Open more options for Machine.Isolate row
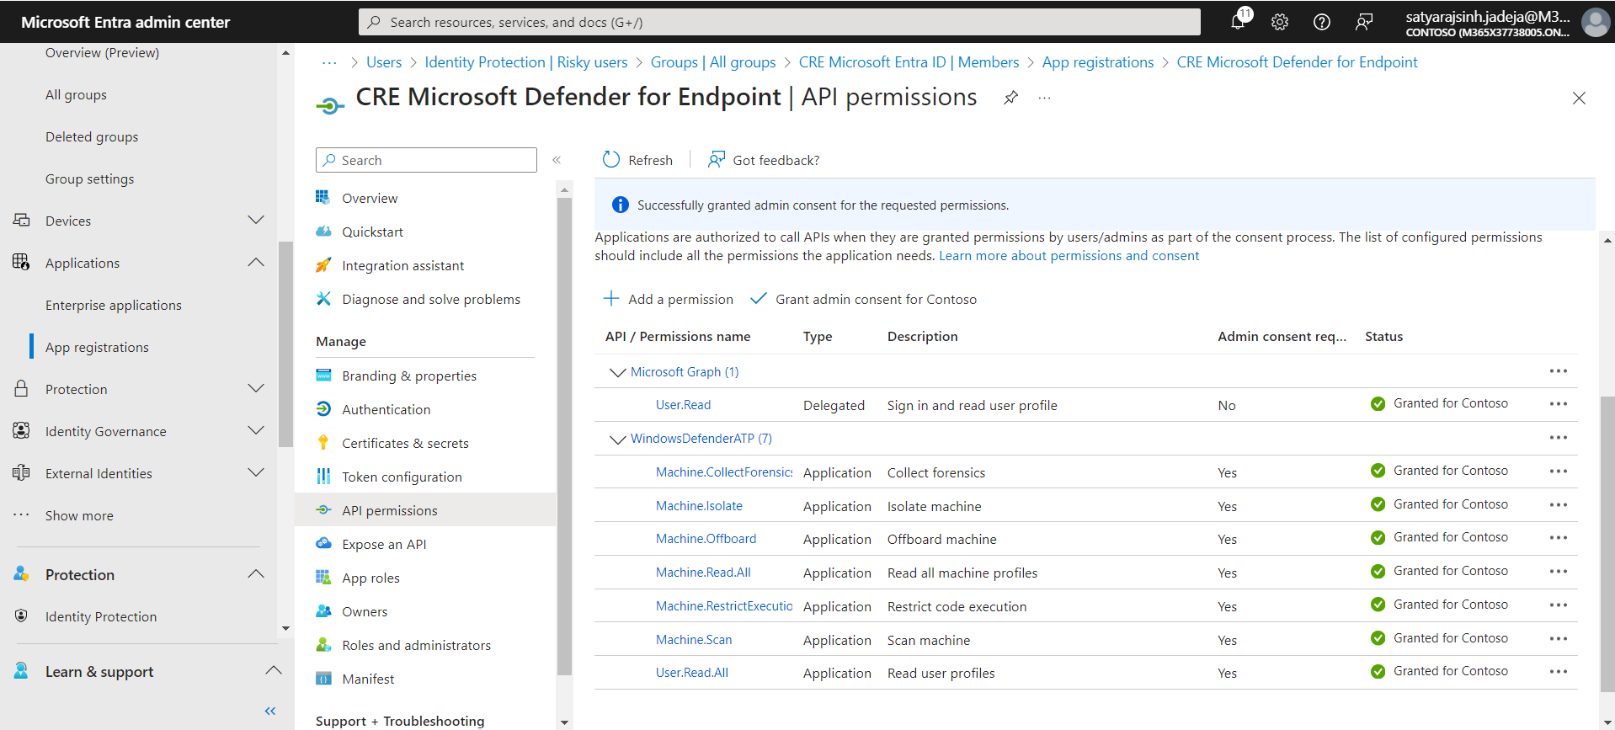Screen dimensions: 1615x730 pos(1559,505)
